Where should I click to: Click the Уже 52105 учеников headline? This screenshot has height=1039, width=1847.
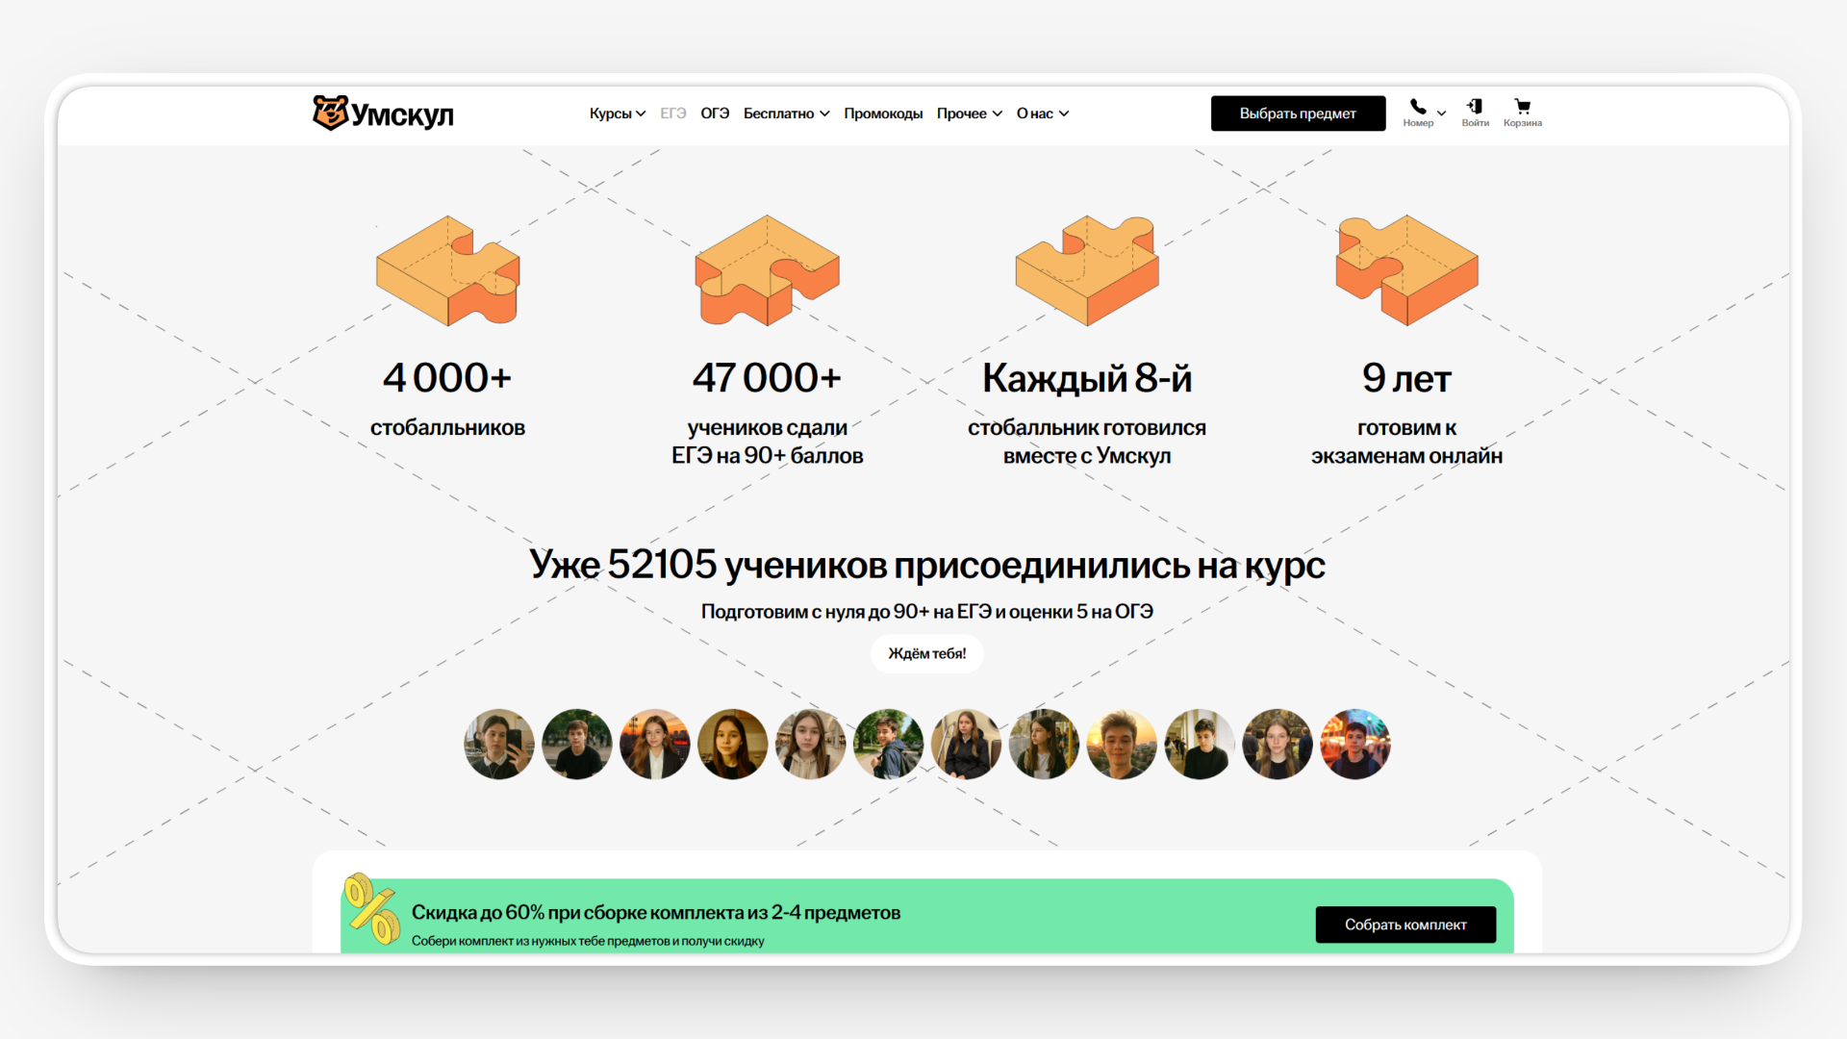point(927,565)
